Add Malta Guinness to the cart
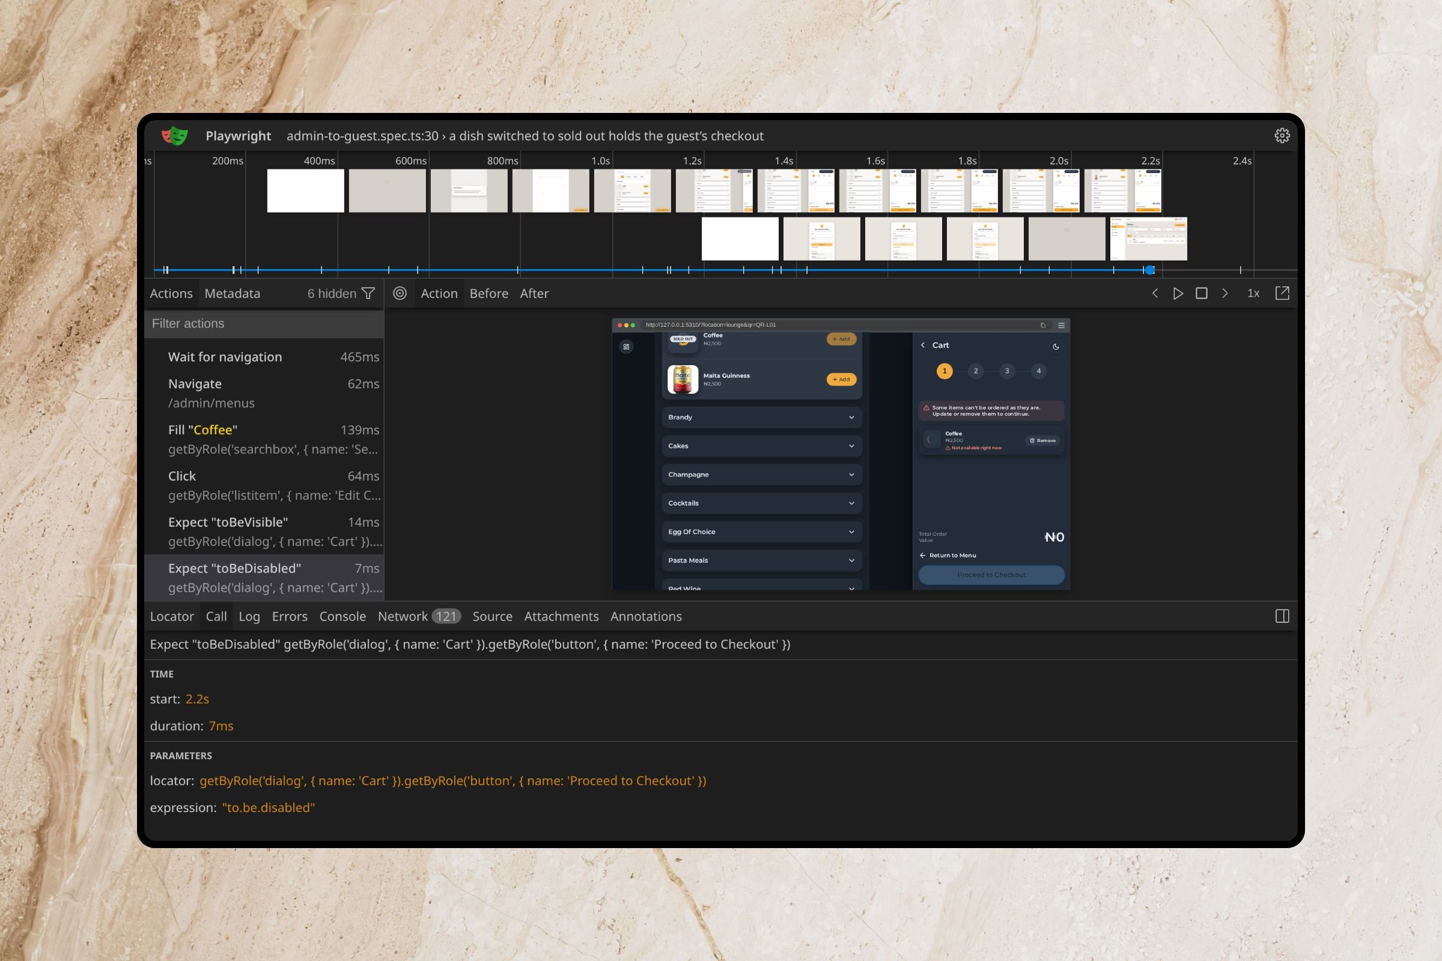Screen dimensions: 1442x961 [841, 380]
